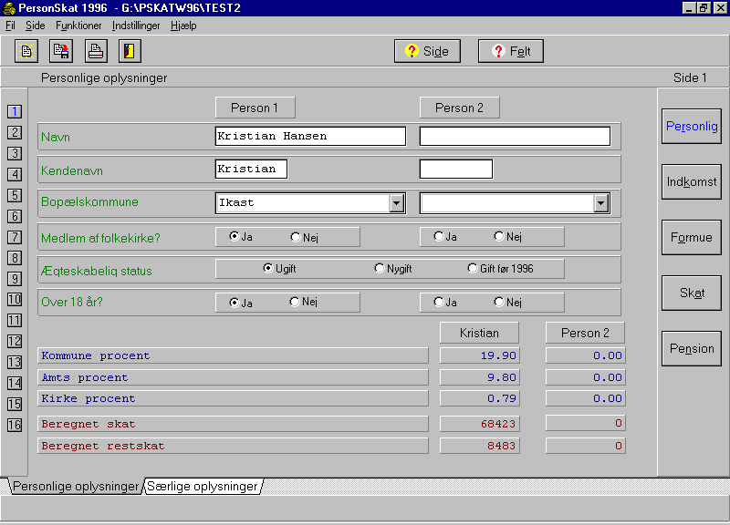The height and width of the screenshot is (525, 730).
Task: Open the Funktioner menu
Action: [78, 26]
